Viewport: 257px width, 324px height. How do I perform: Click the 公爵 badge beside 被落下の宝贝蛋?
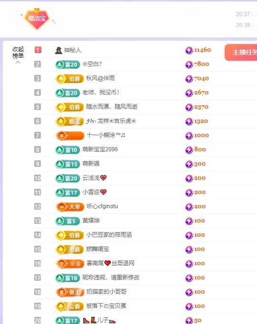point(69,306)
